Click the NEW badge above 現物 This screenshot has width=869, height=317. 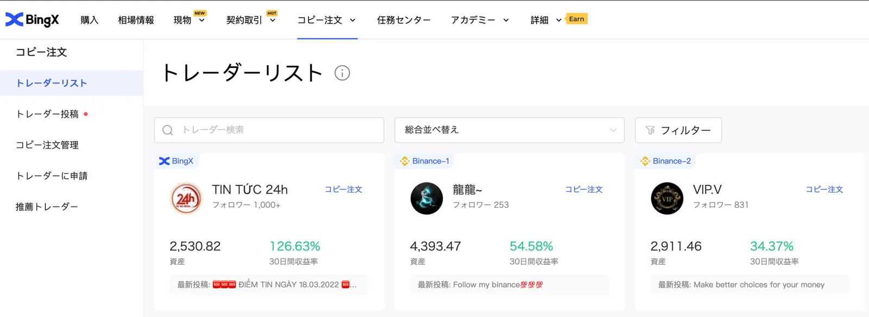pyautogui.click(x=200, y=13)
